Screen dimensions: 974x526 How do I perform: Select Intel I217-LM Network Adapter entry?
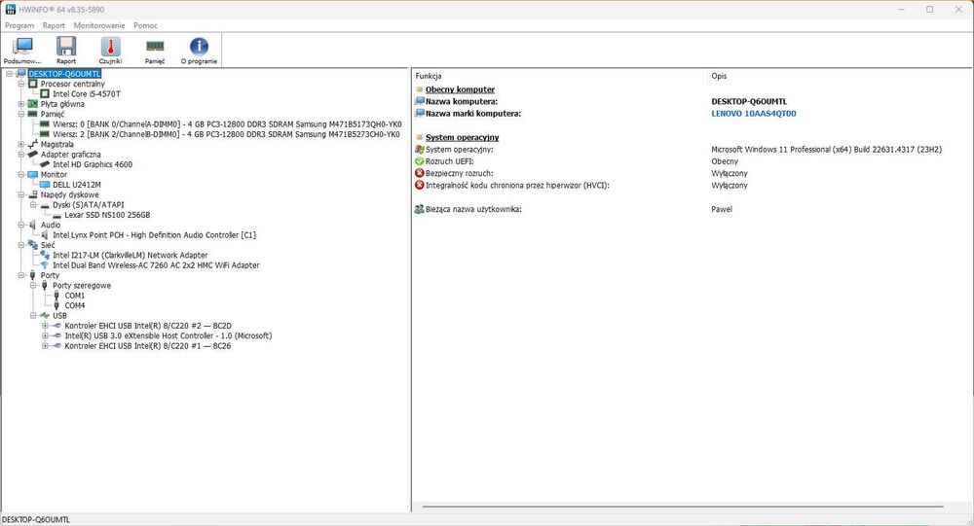pos(131,255)
